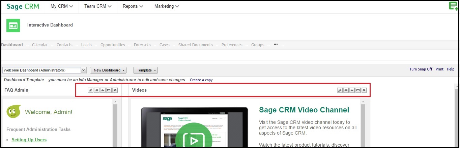Switch to the Calendar tab
Viewport: 460px width, 148px height.
(x=40, y=45)
